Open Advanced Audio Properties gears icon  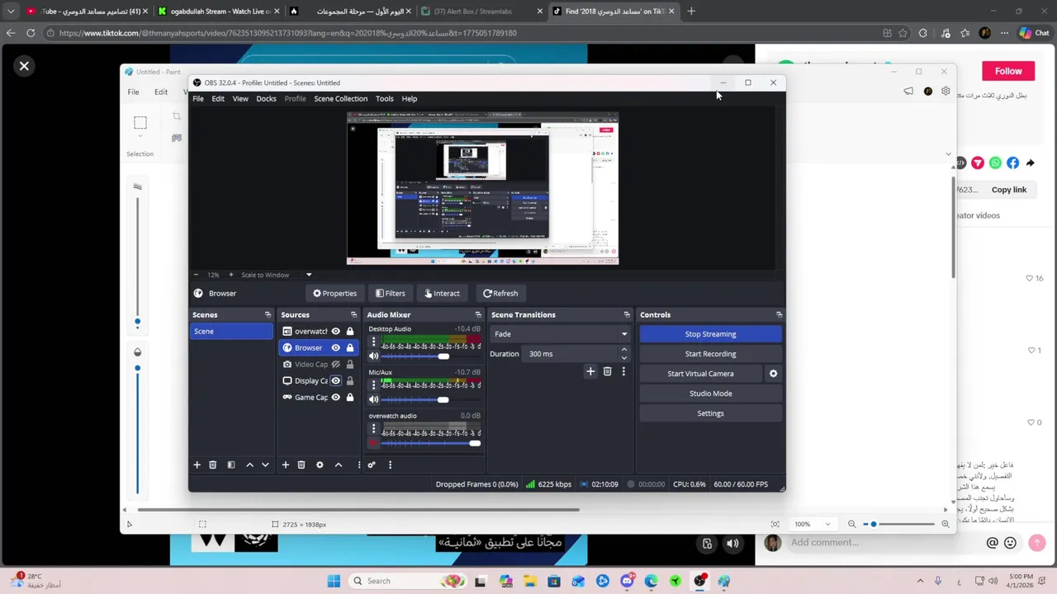point(372,464)
